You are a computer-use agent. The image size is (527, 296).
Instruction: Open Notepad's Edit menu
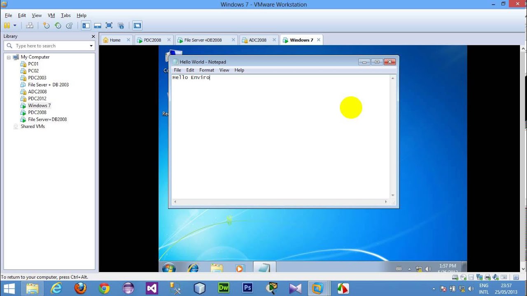click(x=190, y=70)
